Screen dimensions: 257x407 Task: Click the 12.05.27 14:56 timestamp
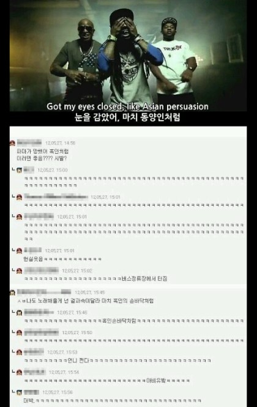pos(60,143)
